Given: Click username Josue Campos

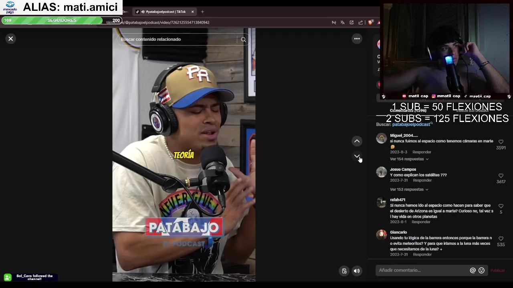Looking at the screenshot, I should [403, 169].
